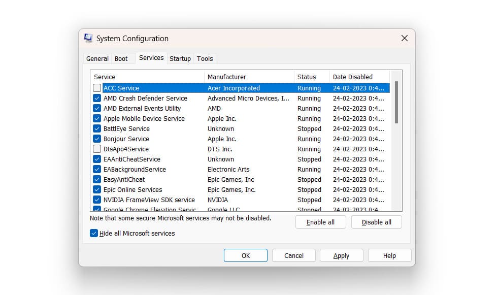This screenshot has width=499, height=295.
Task: Uncheck NVIDIA FrameView SDK service checkbox
Action: tap(97, 200)
